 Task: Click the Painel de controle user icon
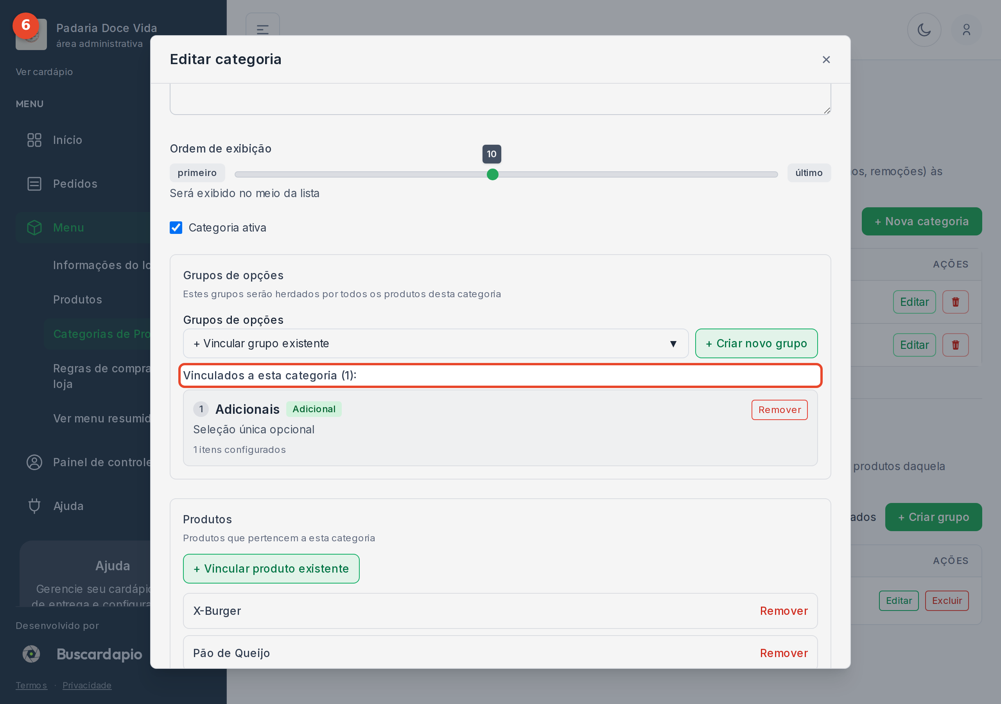point(34,462)
